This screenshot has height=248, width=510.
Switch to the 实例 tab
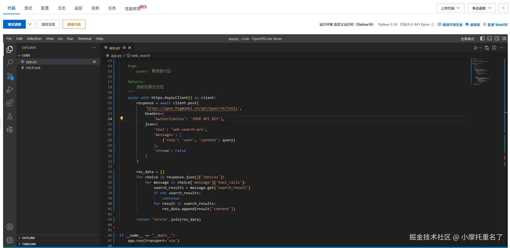95,8
